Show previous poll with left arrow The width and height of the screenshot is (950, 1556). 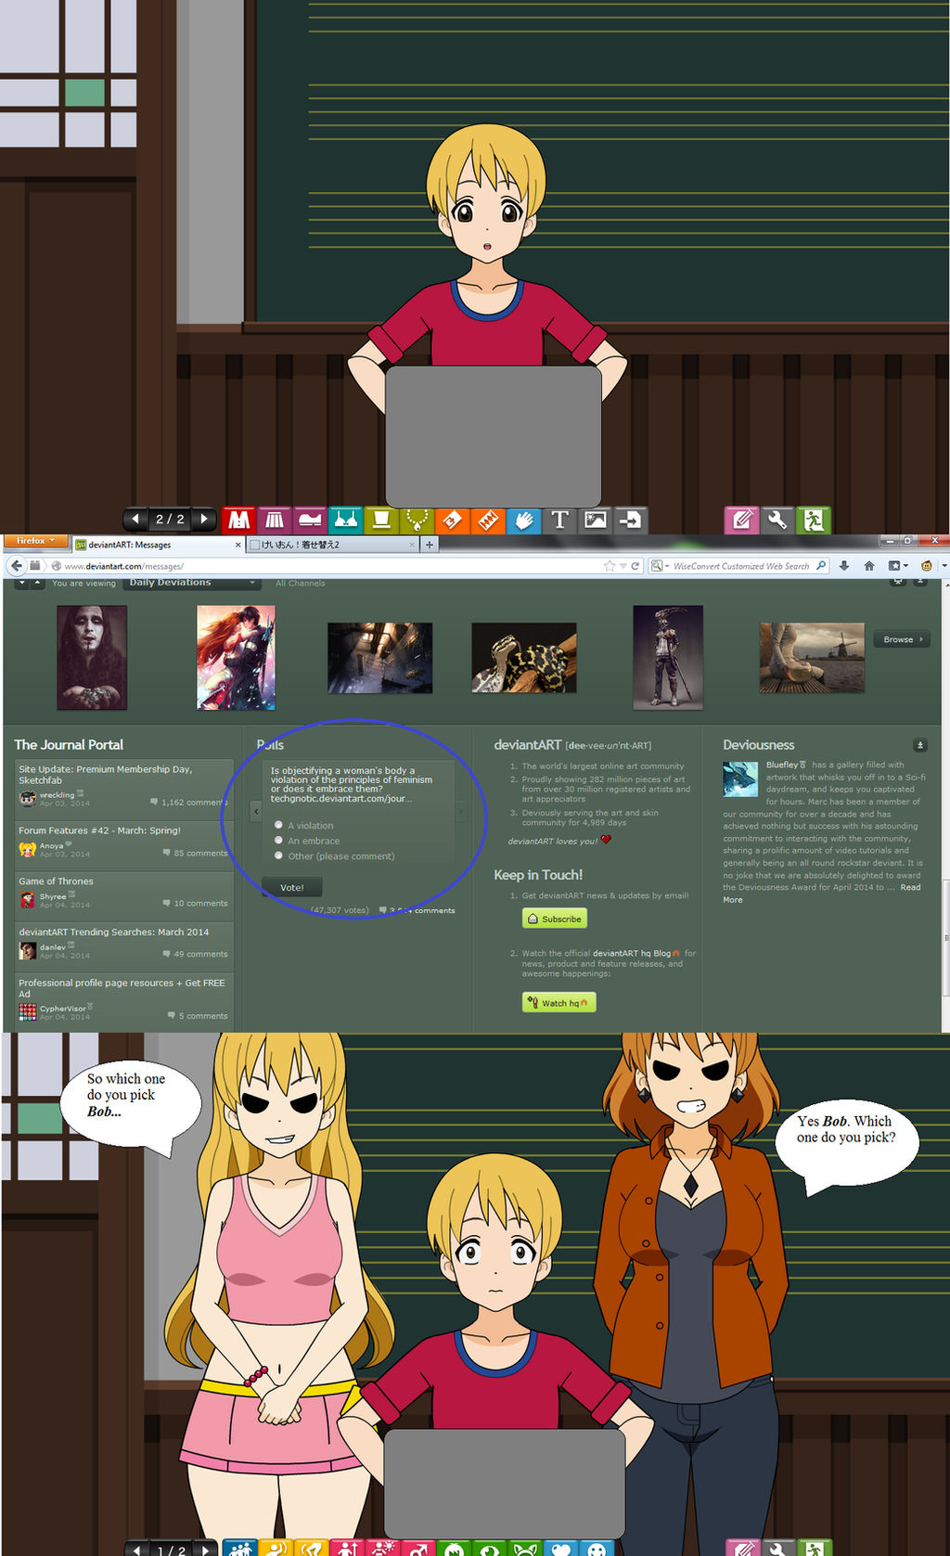pos(257,811)
